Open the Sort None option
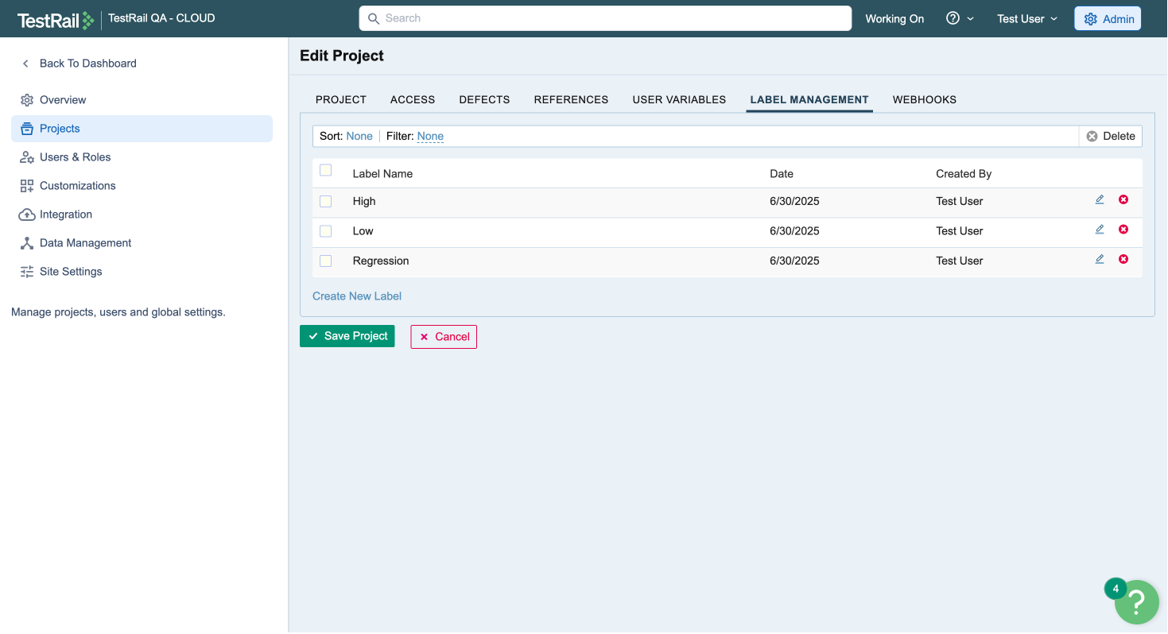The image size is (1168, 634). click(359, 137)
